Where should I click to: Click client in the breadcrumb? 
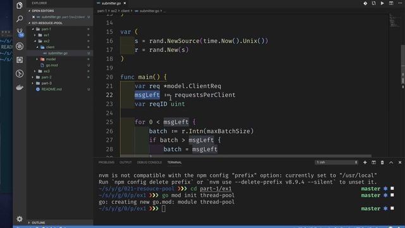tap(125, 11)
